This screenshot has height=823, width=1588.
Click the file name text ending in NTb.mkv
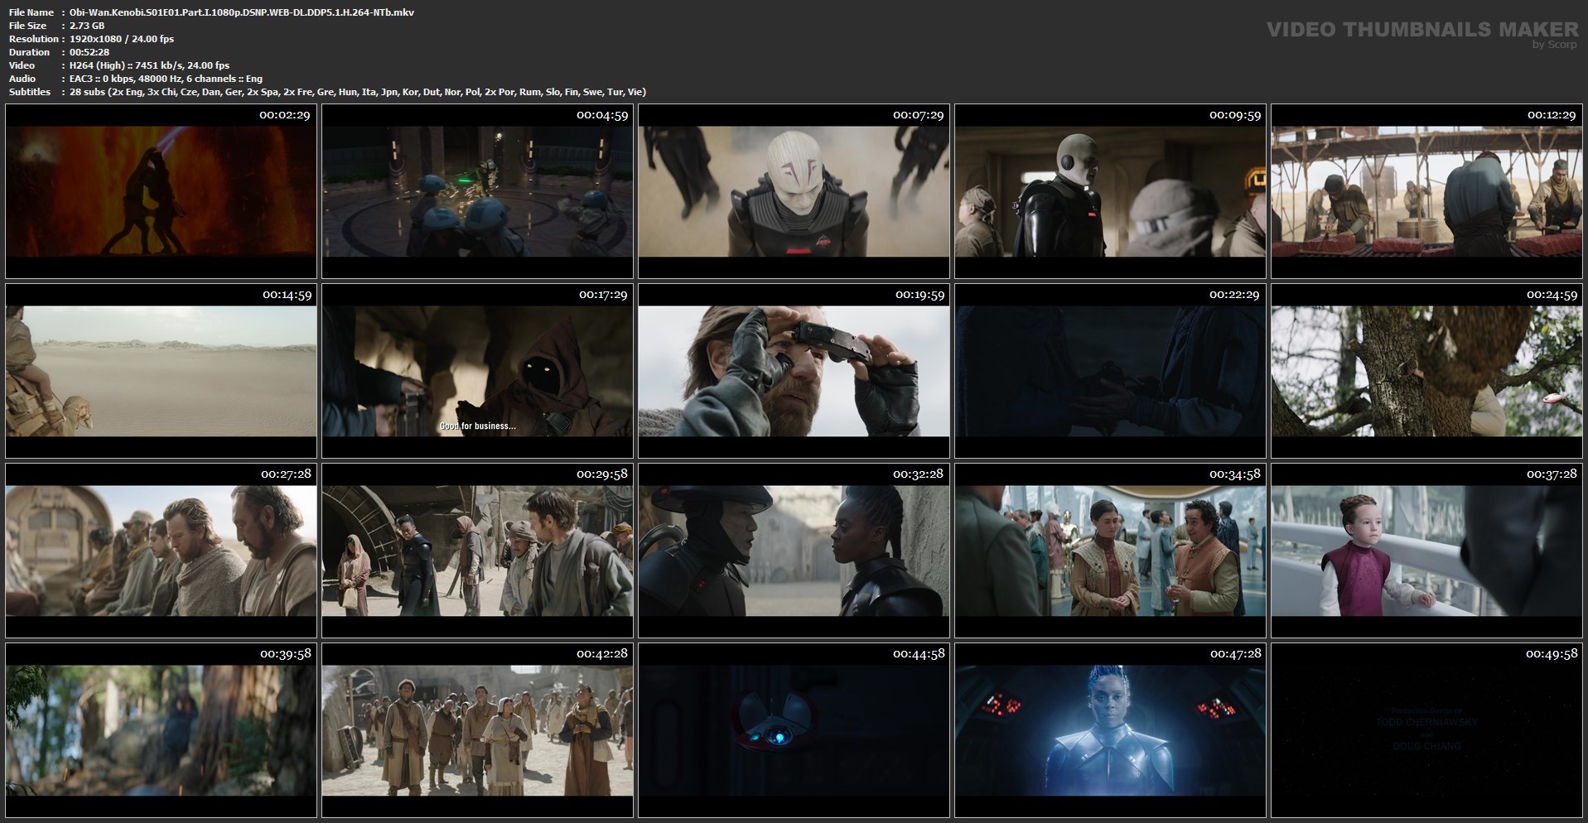pos(242,12)
